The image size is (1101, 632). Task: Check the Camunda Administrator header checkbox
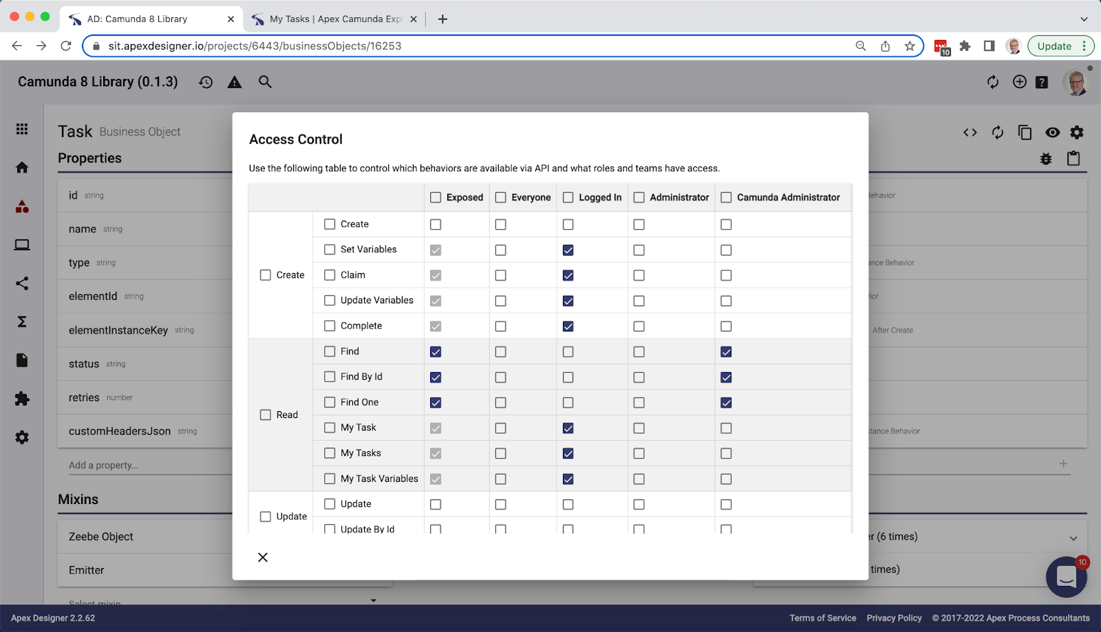pos(726,197)
